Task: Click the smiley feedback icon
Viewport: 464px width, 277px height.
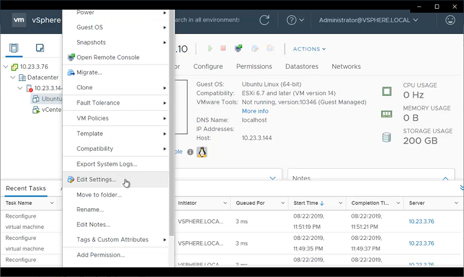Action: (450, 20)
